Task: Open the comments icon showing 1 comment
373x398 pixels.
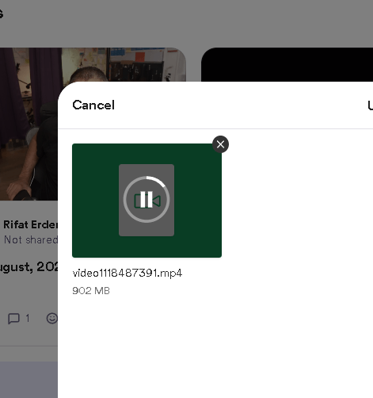Action: (13, 319)
